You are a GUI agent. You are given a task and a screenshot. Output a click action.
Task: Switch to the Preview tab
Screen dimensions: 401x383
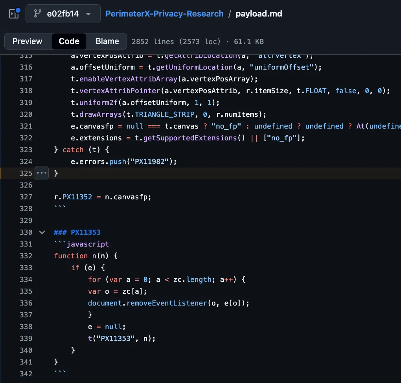tap(28, 41)
